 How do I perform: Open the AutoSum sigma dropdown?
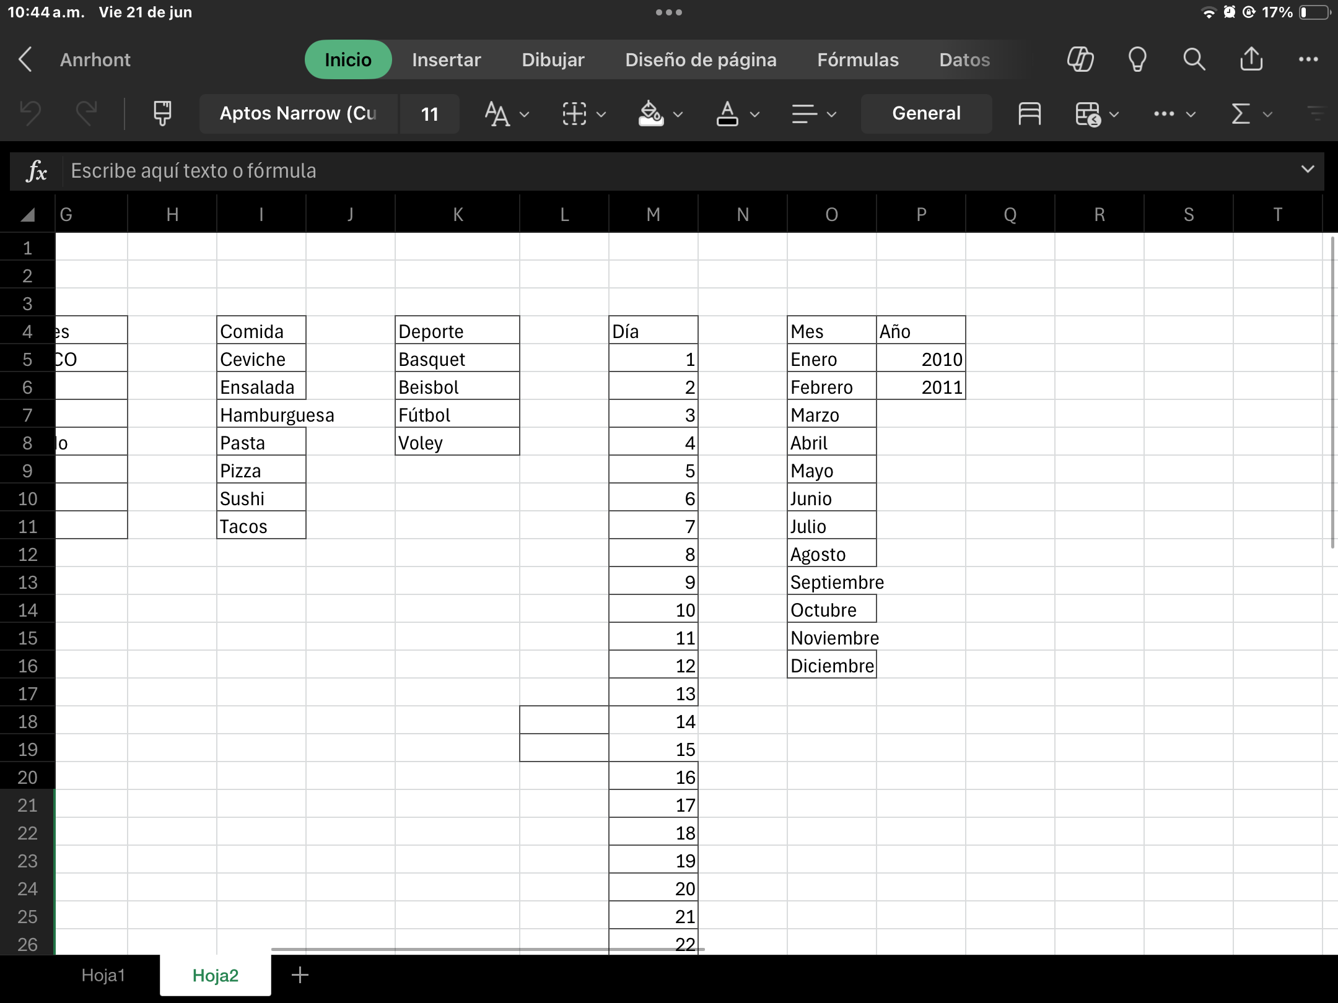point(1267,115)
